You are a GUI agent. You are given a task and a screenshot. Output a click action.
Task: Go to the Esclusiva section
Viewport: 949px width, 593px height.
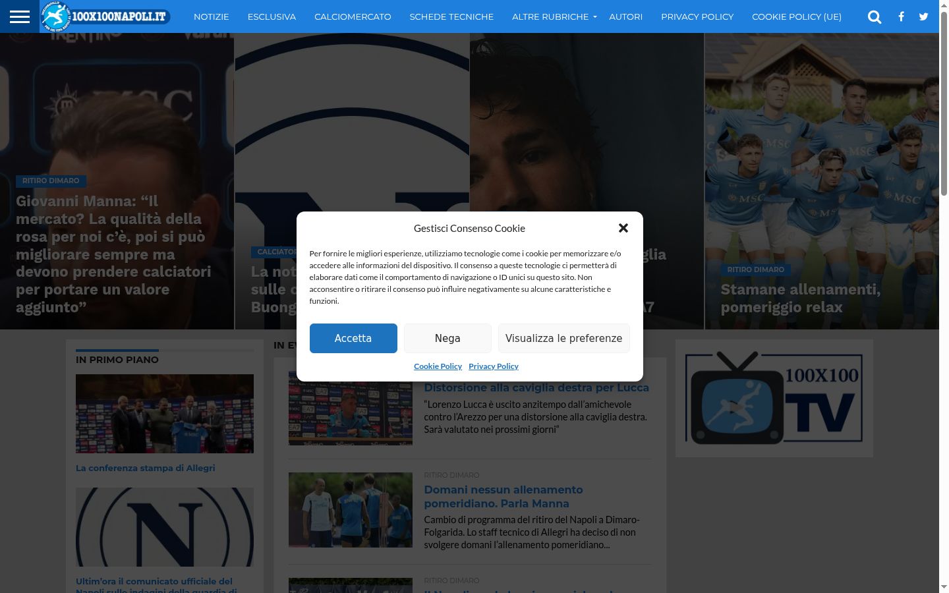point(272,16)
